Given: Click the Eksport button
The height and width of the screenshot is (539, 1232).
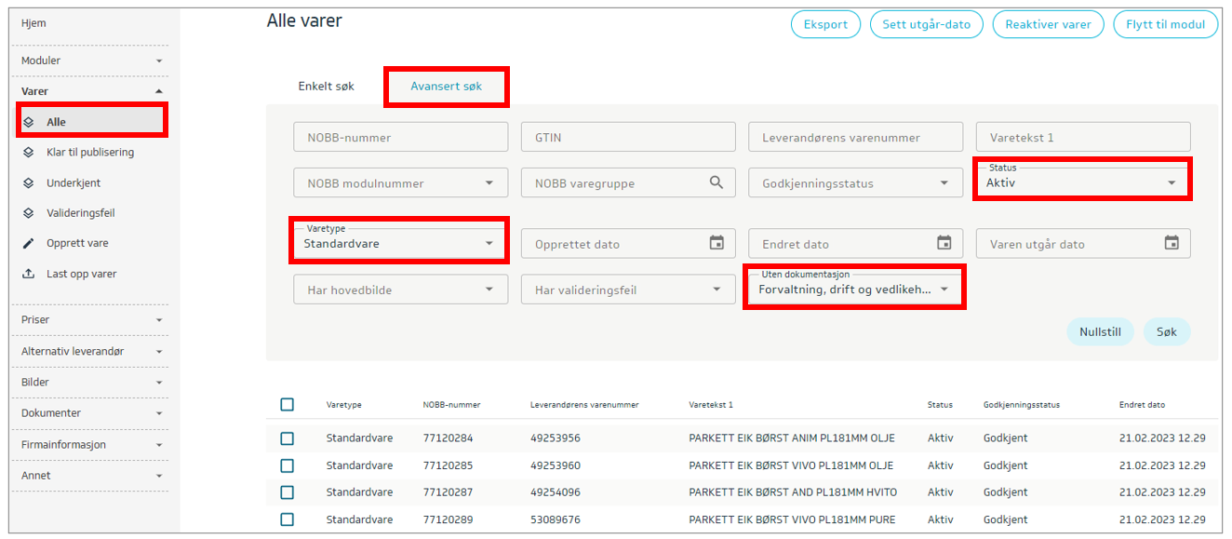Looking at the screenshot, I should coord(825,25).
